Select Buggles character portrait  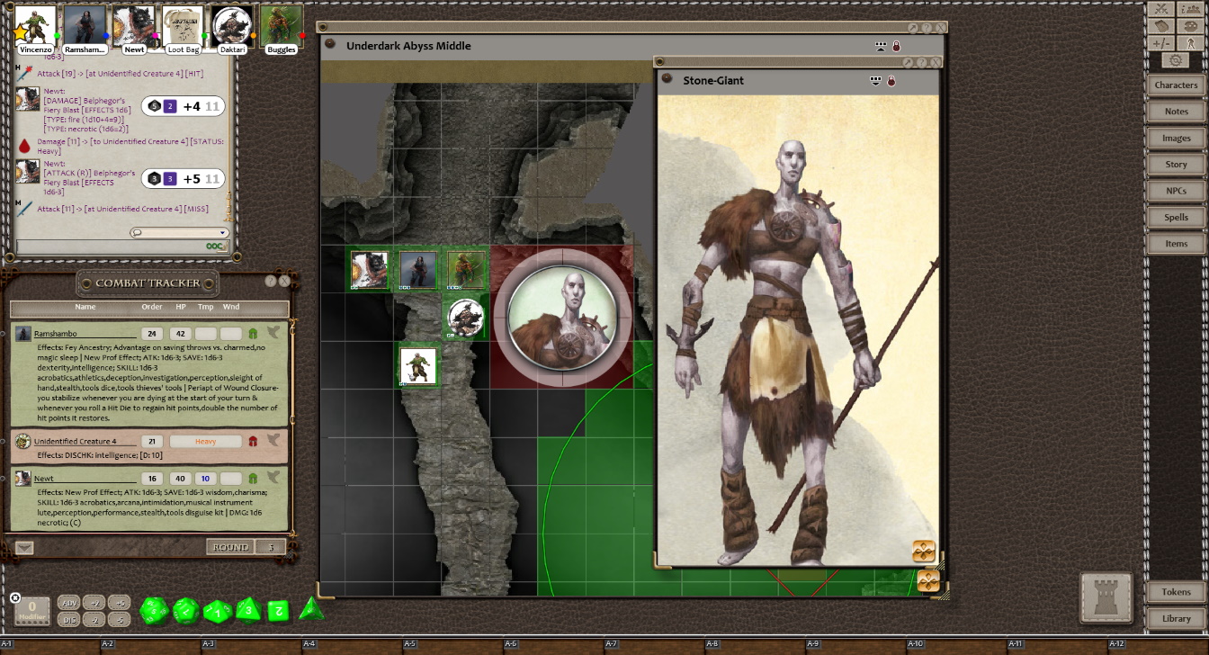tap(282, 29)
